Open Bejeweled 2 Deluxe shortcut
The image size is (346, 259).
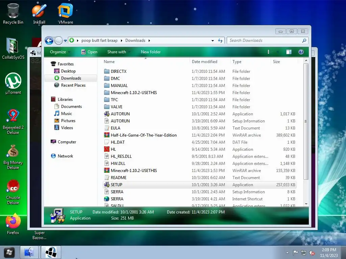tap(13, 121)
